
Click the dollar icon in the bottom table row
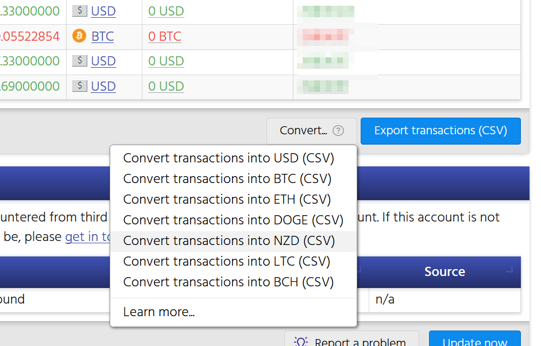coord(80,86)
